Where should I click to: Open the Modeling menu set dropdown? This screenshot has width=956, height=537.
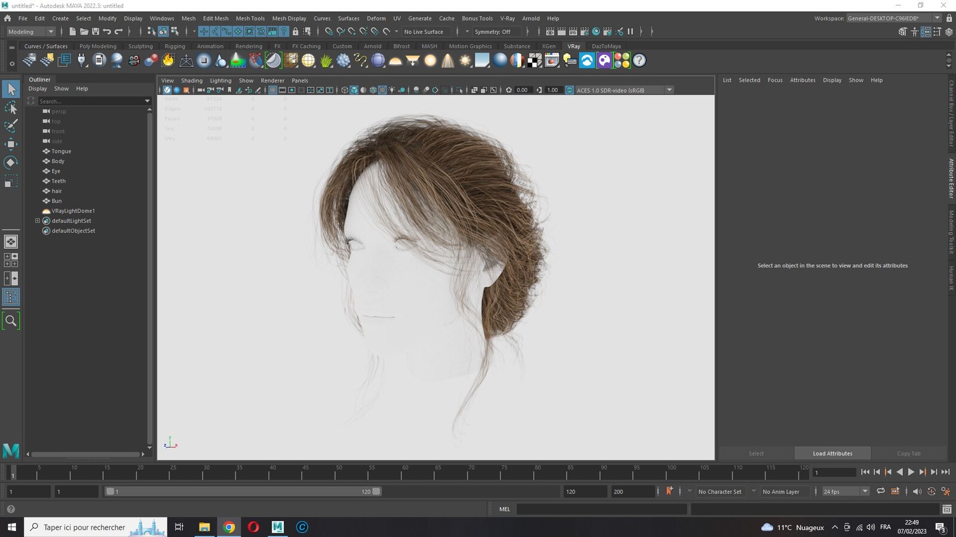pos(31,32)
